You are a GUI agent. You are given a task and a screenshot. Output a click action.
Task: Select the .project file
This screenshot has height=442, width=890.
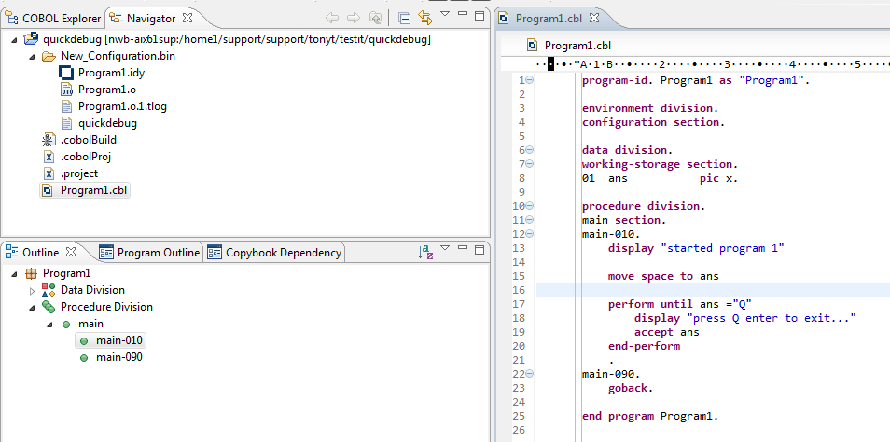(x=79, y=173)
